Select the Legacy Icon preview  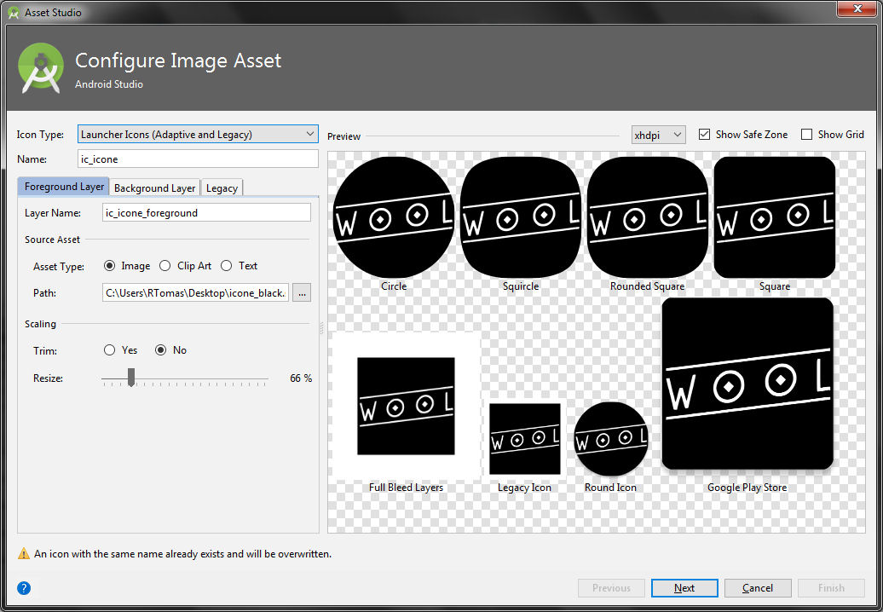point(525,440)
